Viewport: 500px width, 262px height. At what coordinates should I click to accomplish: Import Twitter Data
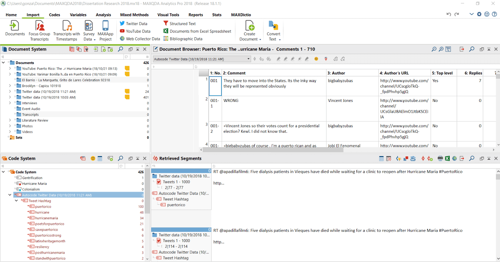pyautogui.click(x=133, y=23)
